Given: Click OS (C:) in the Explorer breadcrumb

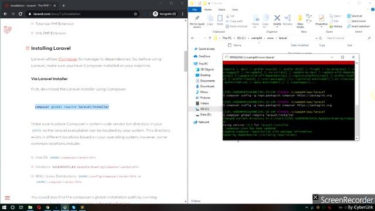Looking at the screenshot, I should click(x=241, y=38).
